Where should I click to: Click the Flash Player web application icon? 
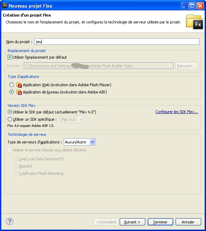coord(19,85)
